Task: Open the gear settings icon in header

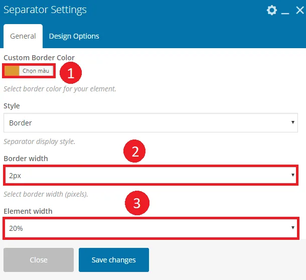Action: [x=272, y=10]
